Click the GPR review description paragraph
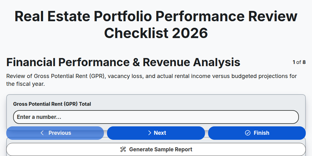The width and height of the screenshot is (312, 156). click(x=152, y=80)
